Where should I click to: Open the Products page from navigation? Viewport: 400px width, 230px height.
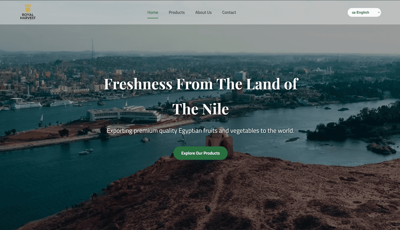(177, 13)
